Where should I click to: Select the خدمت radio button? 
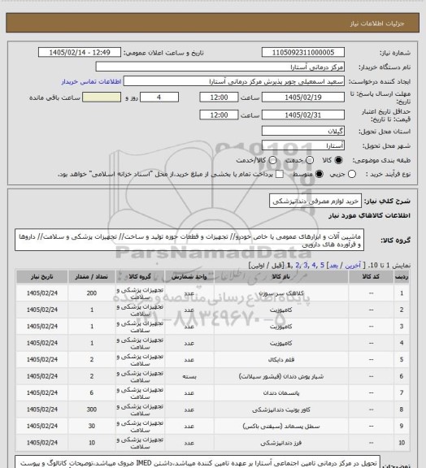[310, 160]
